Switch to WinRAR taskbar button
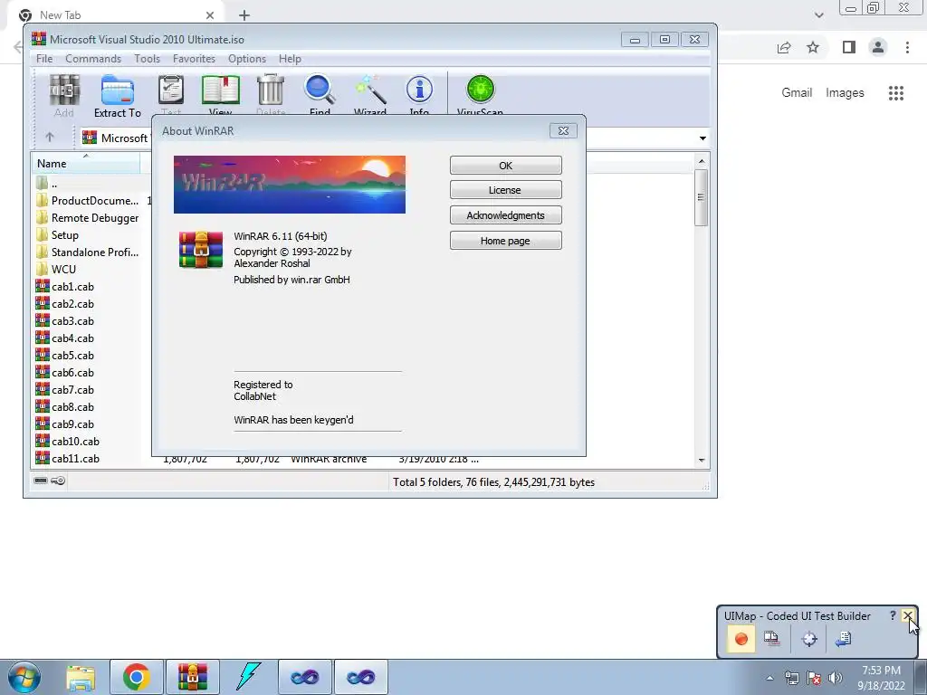The image size is (927, 695). pos(192,677)
